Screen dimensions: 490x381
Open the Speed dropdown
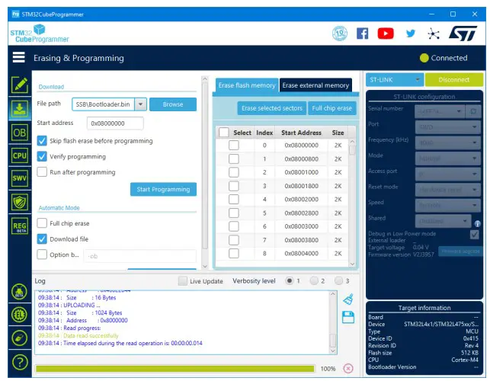pos(447,205)
